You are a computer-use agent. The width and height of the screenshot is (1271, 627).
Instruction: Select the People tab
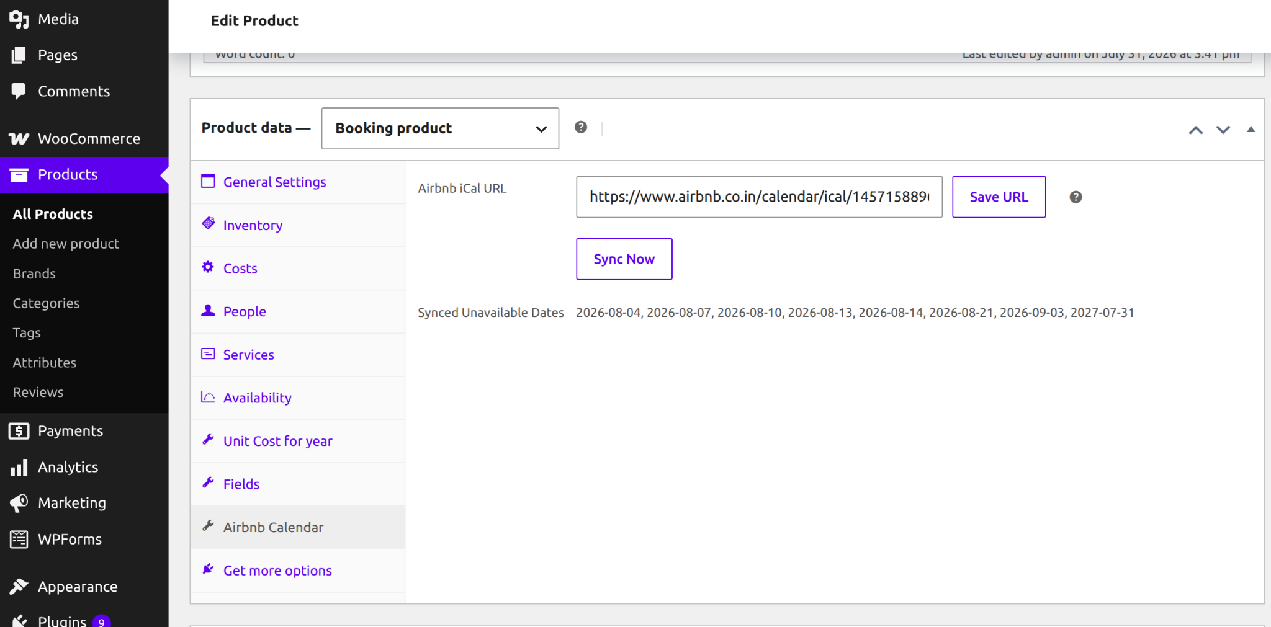pyautogui.click(x=298, y=311)
